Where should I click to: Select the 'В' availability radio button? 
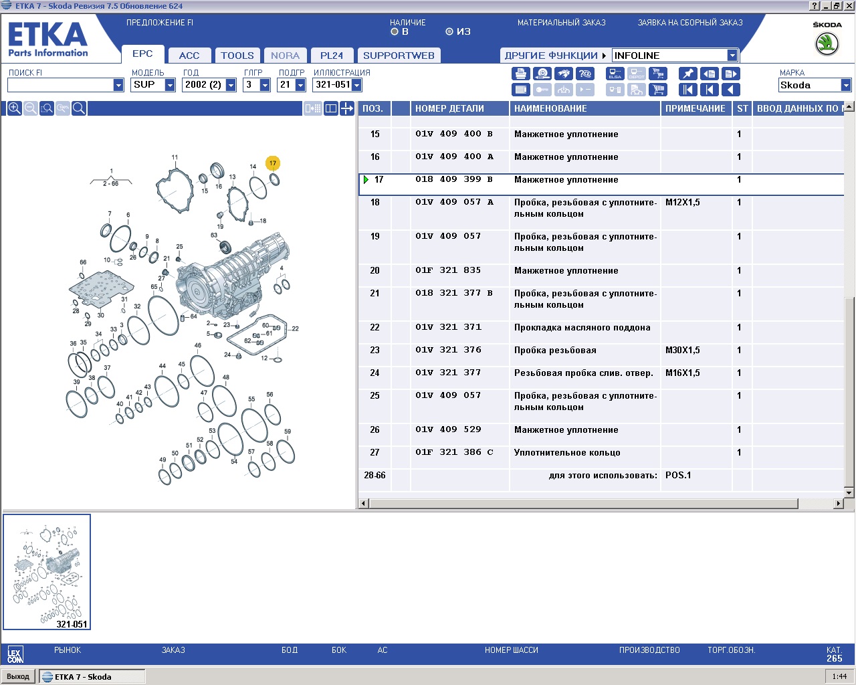pos(395,31)
